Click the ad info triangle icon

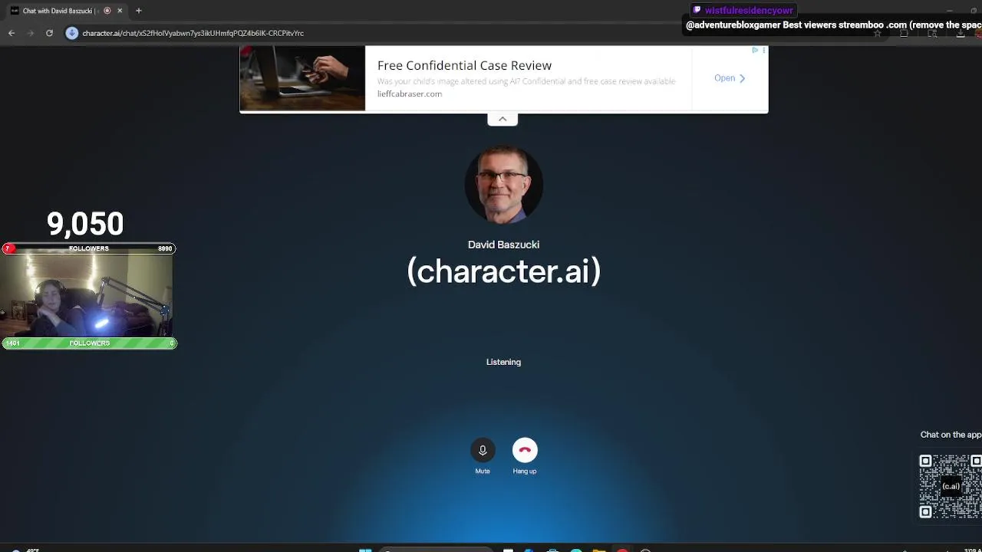[755, 51]
